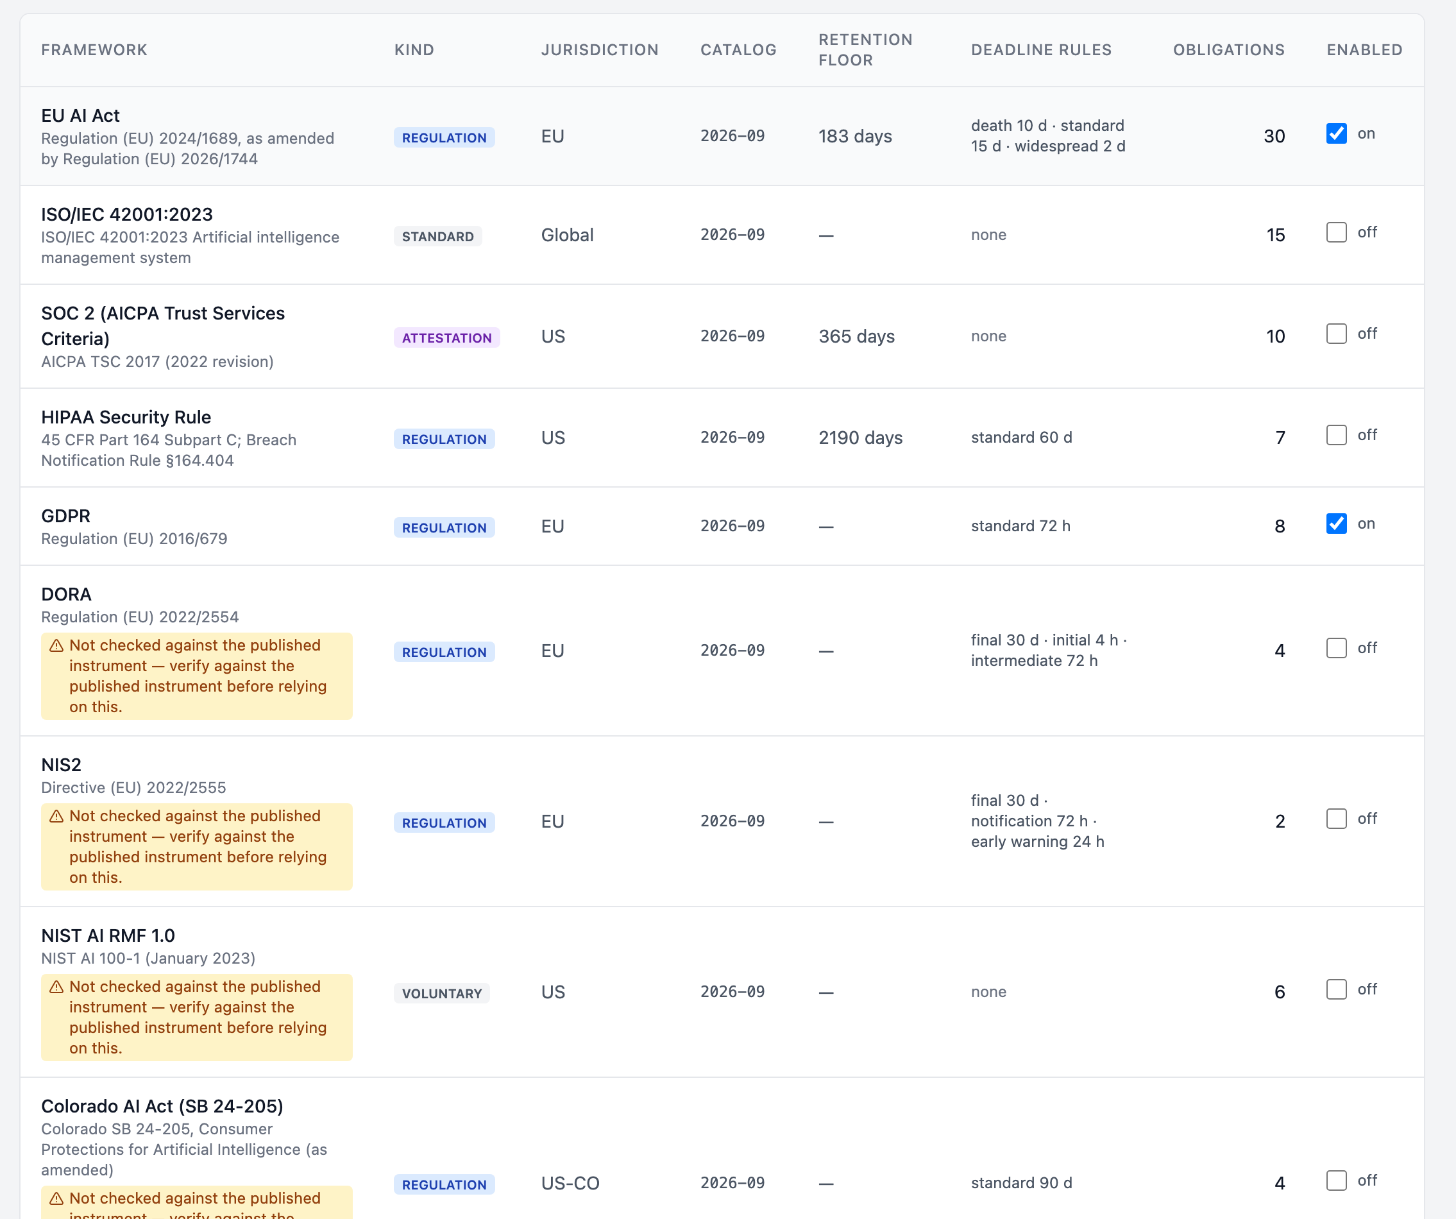Enable the Colorado AI Act checkbox

pyautogui.click(x=1336, y=1180)
